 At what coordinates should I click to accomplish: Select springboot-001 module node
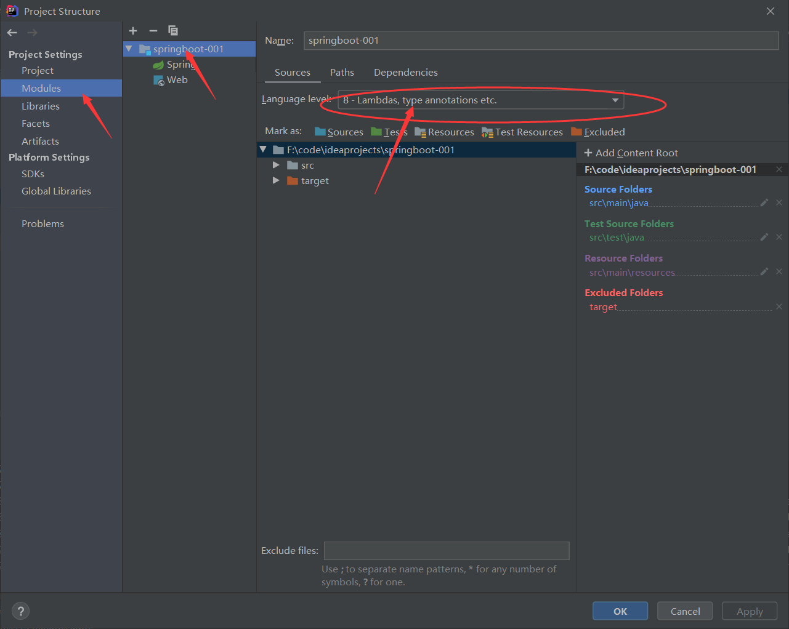(188, 49)
